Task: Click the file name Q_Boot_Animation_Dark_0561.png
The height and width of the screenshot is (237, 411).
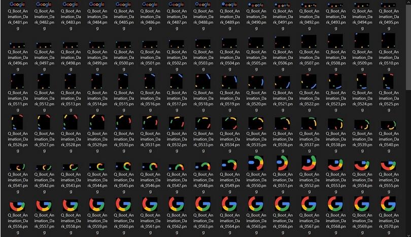Action: click(x=150, y=224)
